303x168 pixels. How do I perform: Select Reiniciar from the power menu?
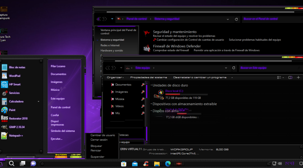click(96, 150)
